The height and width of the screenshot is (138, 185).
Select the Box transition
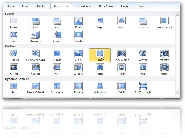pyautogui.click(x=143, y=70)
